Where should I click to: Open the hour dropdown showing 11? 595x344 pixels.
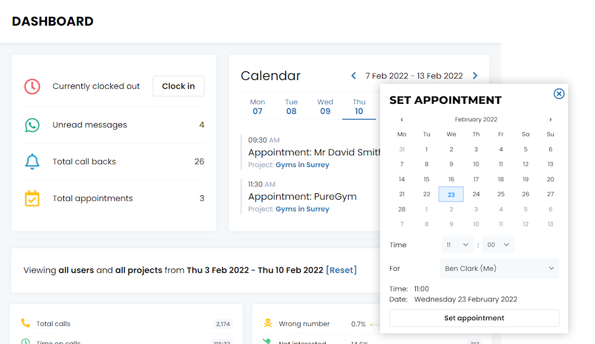(x=457, y=245)
